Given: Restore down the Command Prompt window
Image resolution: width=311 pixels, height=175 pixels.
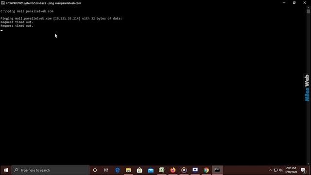Looking at the screenshot, I should (x=294, y=3).
